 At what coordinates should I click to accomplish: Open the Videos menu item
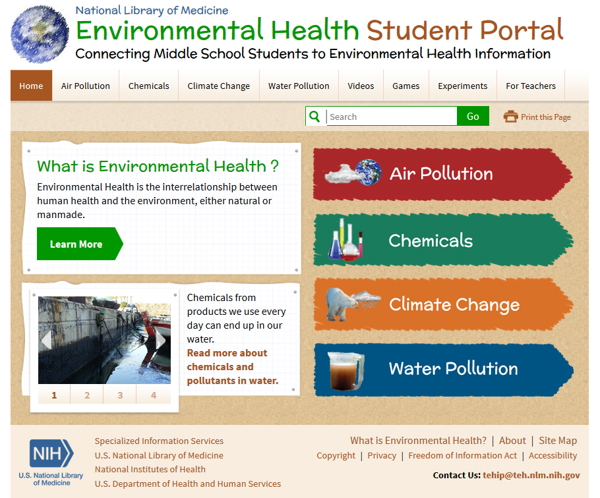click(x=361, y=86)
